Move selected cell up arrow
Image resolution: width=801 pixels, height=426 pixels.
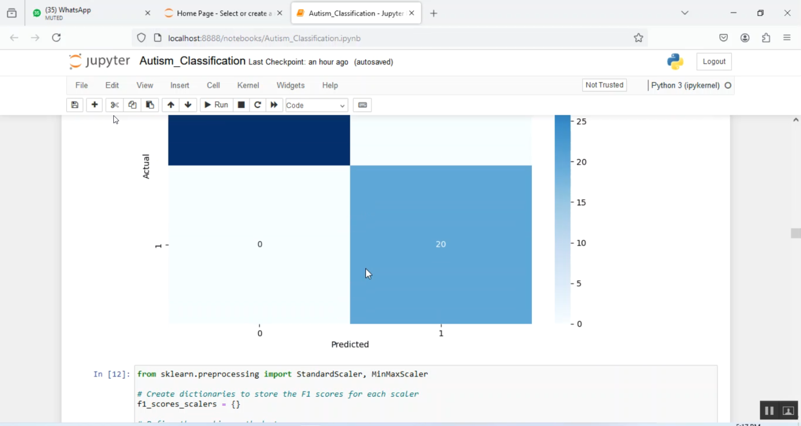pos(171,105)
